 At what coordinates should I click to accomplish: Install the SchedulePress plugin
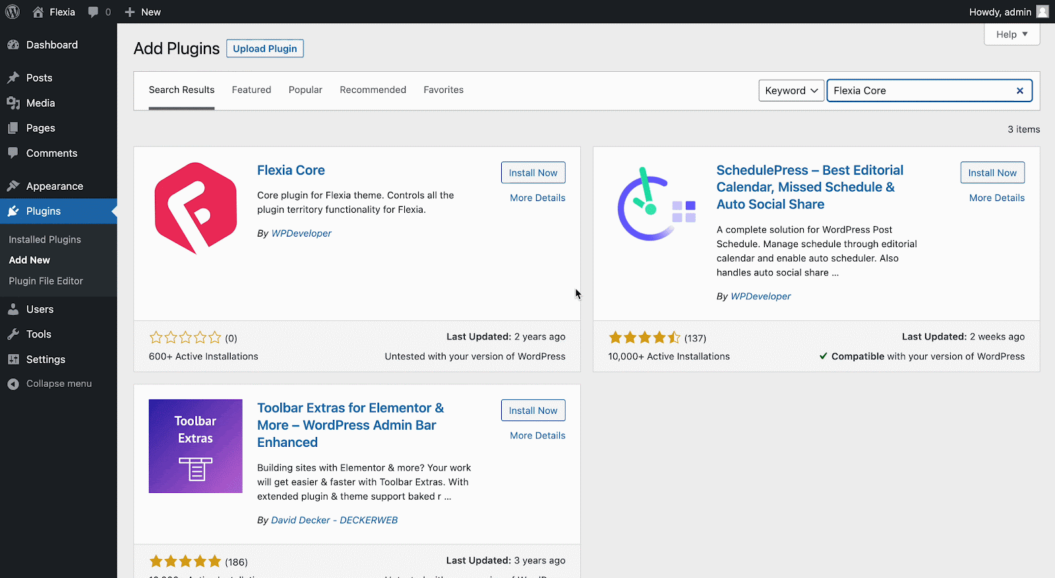(992, 173)
